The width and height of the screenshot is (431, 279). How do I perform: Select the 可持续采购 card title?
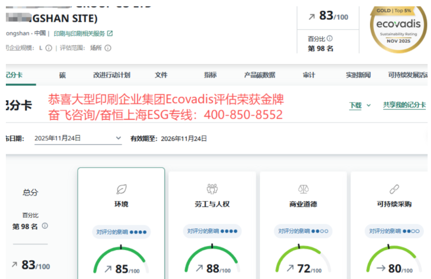[394, 204]
